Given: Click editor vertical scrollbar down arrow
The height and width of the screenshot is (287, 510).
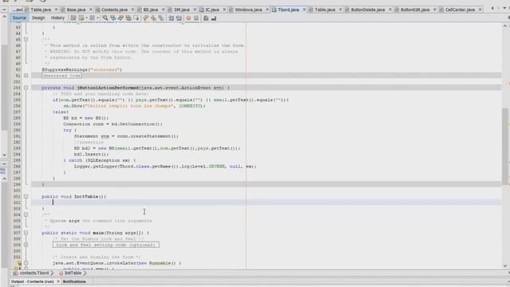Looking at the screenshot, I should (505, 265).
